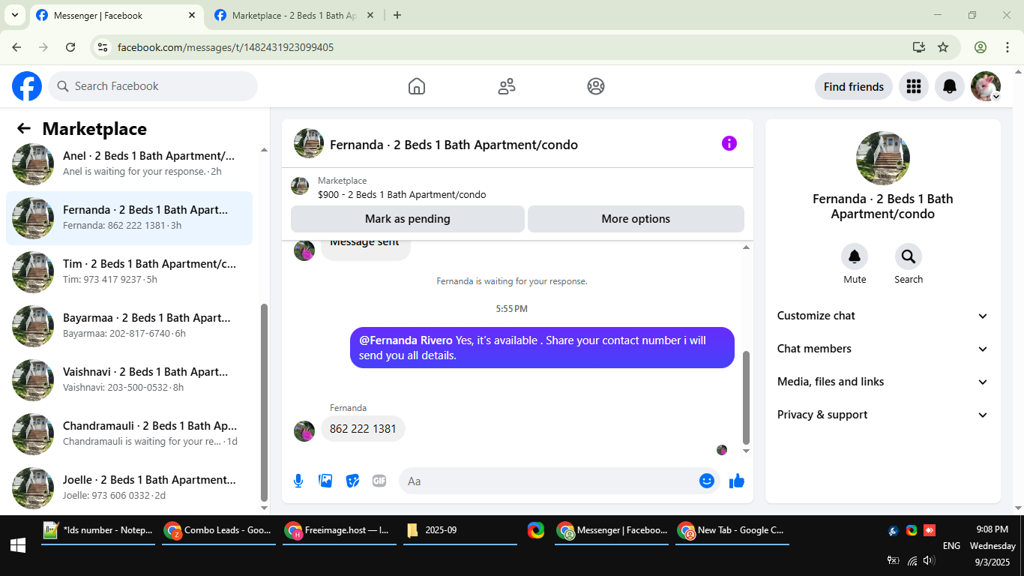
Task: Choose a GIF for the message
Action: point(379,481)
